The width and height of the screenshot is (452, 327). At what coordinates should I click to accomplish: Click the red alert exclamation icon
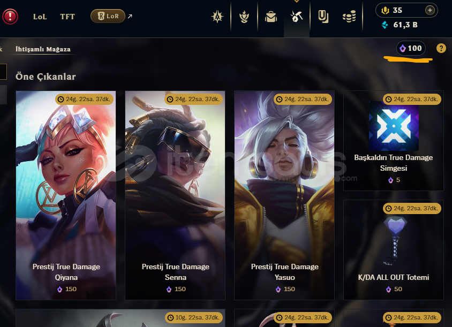[10, 17]
